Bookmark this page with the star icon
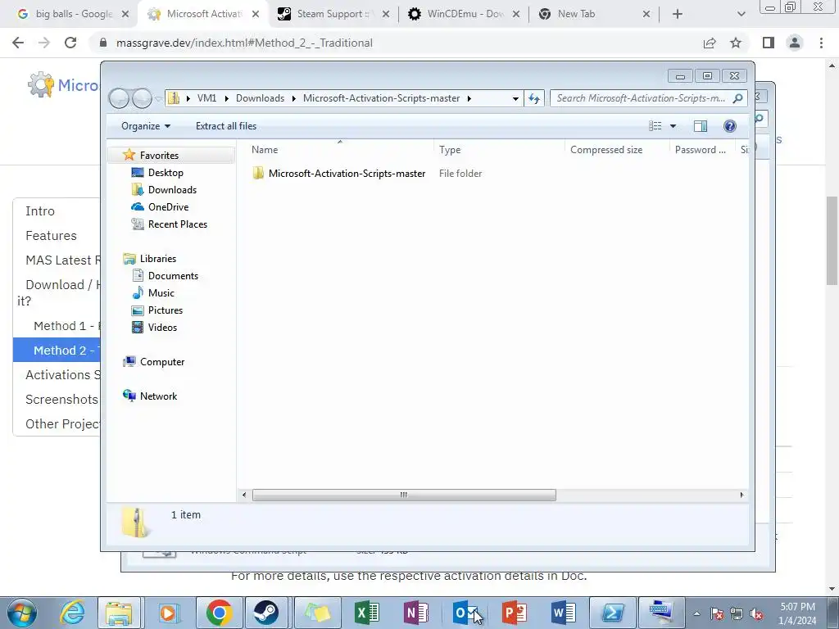 tap(736, 43)
